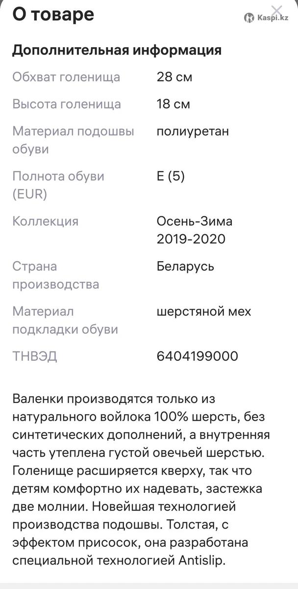Image resolution: width=298 pixels, height=589 pixels.
Task: Select the Беларусь value
Action: [x=185, y=267]
